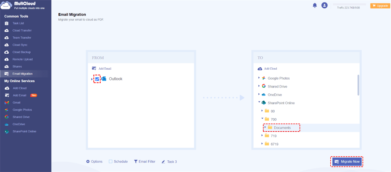
Task: Click the SharePoint Online sidebar icon
Action: [x=7, y=131]
